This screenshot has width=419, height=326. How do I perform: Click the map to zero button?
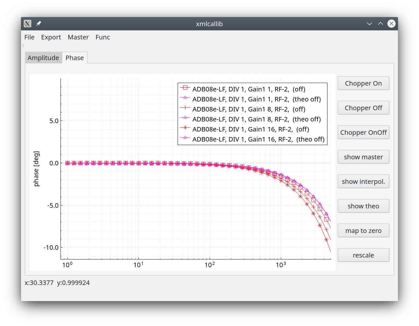363,231
